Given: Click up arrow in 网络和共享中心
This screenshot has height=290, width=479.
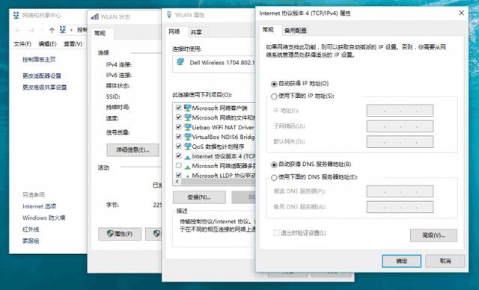Looking at the screenshot, I should tap(52, 30).
